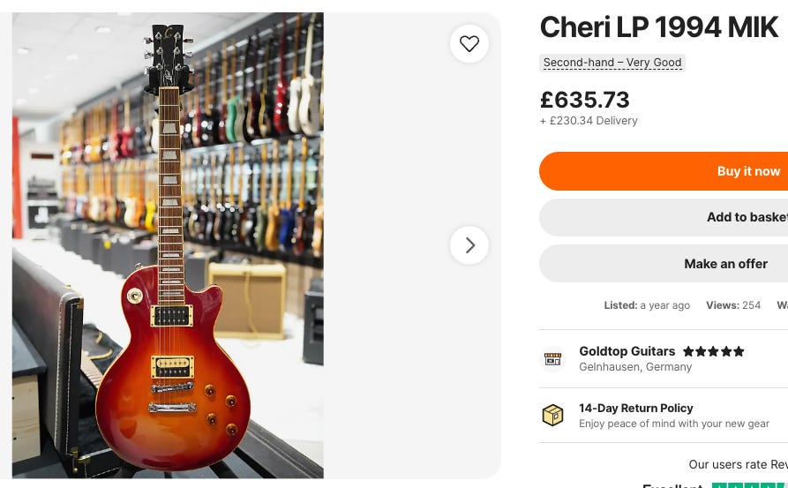Click the return policy box icon

(x=553, y=415)
